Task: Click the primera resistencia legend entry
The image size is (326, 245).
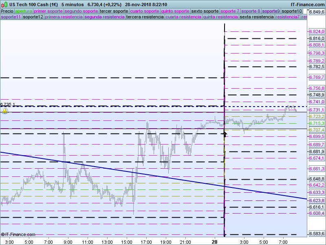Action: 64,17
